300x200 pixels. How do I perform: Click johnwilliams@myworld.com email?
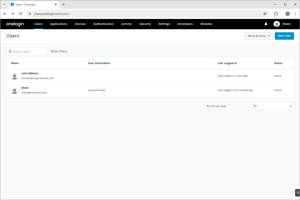point(38,78)
